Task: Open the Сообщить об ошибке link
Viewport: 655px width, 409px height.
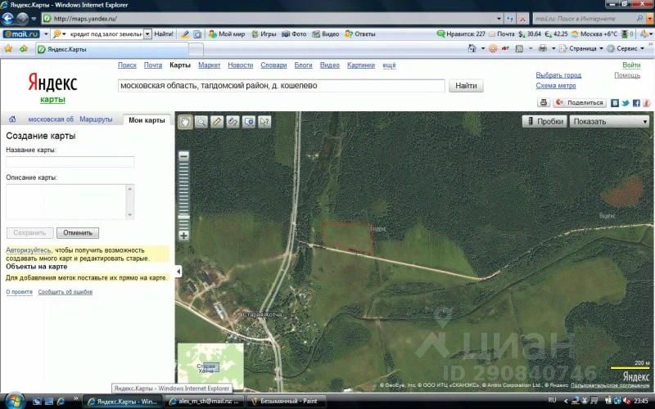Action: pyautogui.click(x=65, y=292)
